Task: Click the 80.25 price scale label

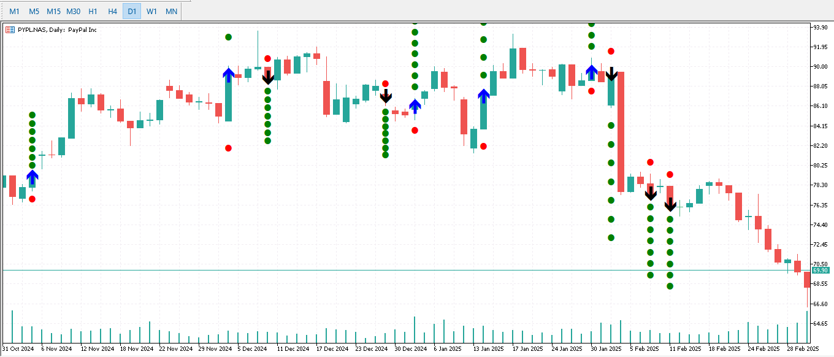Action: tap(820, 166)
